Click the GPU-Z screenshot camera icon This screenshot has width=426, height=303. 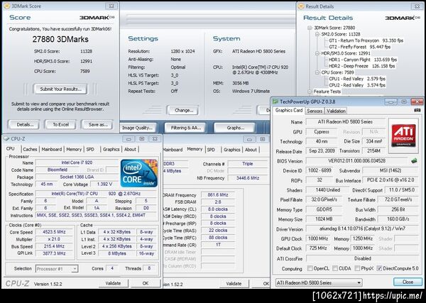(x=417, y=110)
